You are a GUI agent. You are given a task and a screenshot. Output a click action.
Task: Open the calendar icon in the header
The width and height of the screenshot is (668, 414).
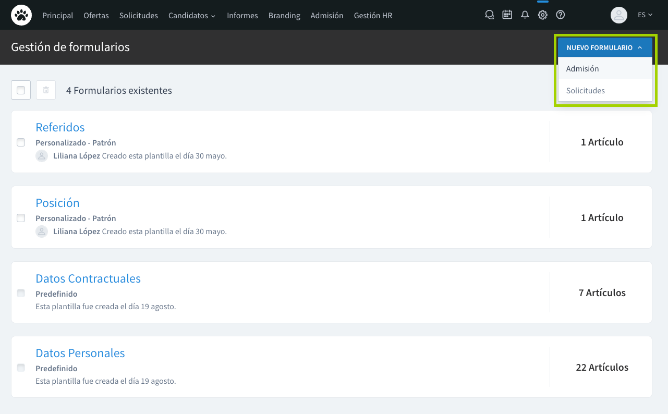(507, 15)
